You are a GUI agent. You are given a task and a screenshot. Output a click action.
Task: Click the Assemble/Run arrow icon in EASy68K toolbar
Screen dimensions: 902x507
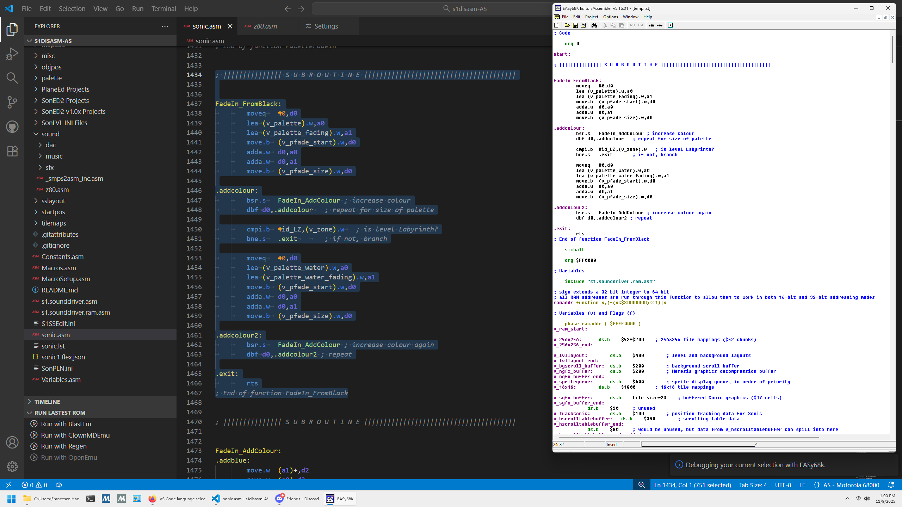pyautogui.click(x=671, y=25)
